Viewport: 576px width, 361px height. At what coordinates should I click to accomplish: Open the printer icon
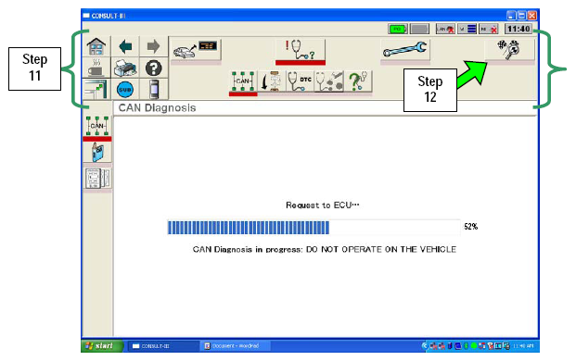[x=125, y=68]
